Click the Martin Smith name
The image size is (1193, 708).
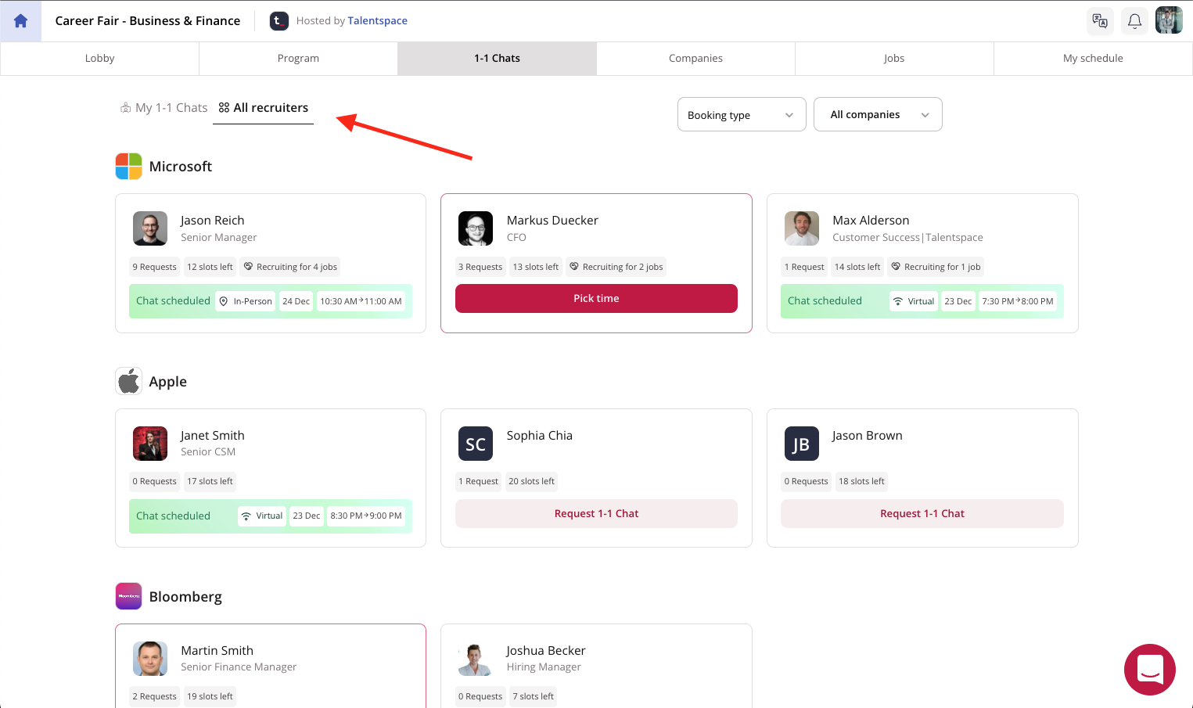pyautogui.click(x=217, y=651)
